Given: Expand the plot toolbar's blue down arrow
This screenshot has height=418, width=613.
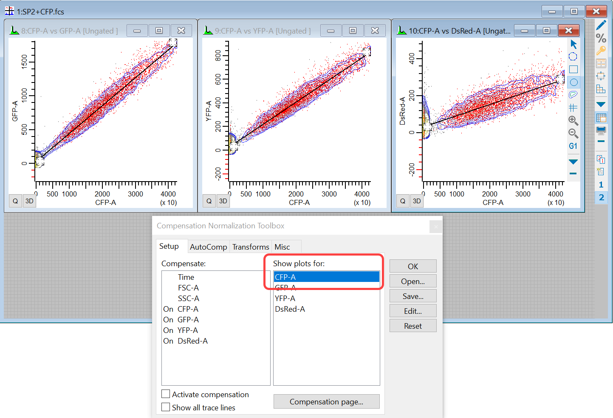Looking at the screenshot, I should 573,162.
